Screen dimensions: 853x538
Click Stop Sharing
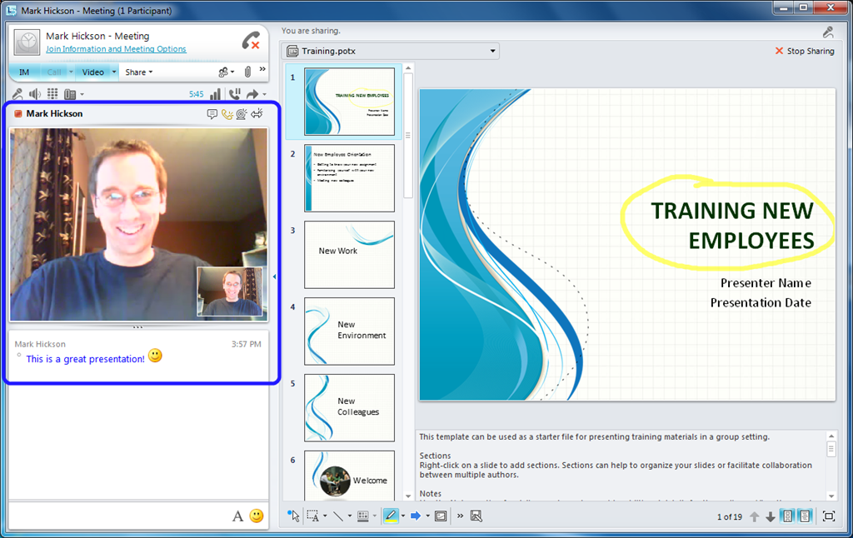click(805, 51)
